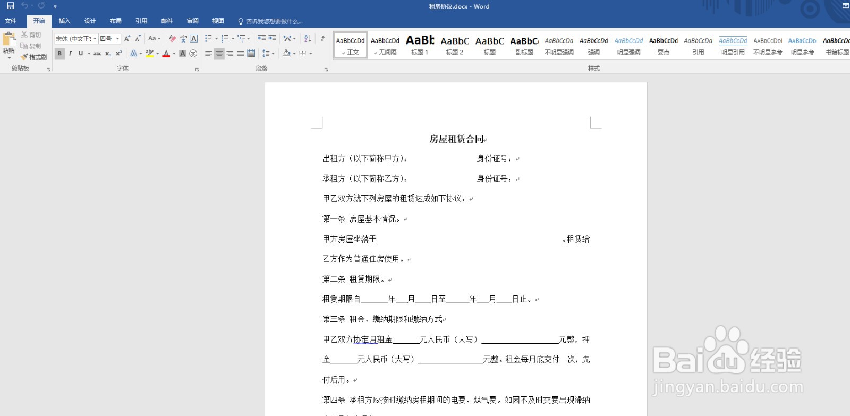Toggle Align Right
The height and width of the screenshot is (416, 850).
(229, 54)
